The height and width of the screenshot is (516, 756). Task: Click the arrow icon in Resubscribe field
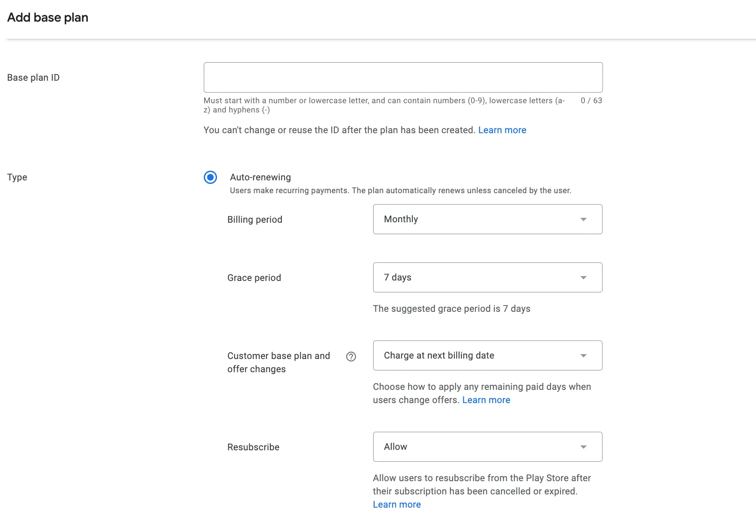point(583,447)
